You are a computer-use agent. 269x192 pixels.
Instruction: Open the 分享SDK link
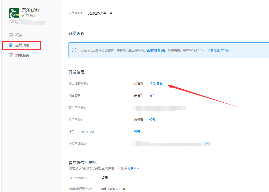click(133, 168)
